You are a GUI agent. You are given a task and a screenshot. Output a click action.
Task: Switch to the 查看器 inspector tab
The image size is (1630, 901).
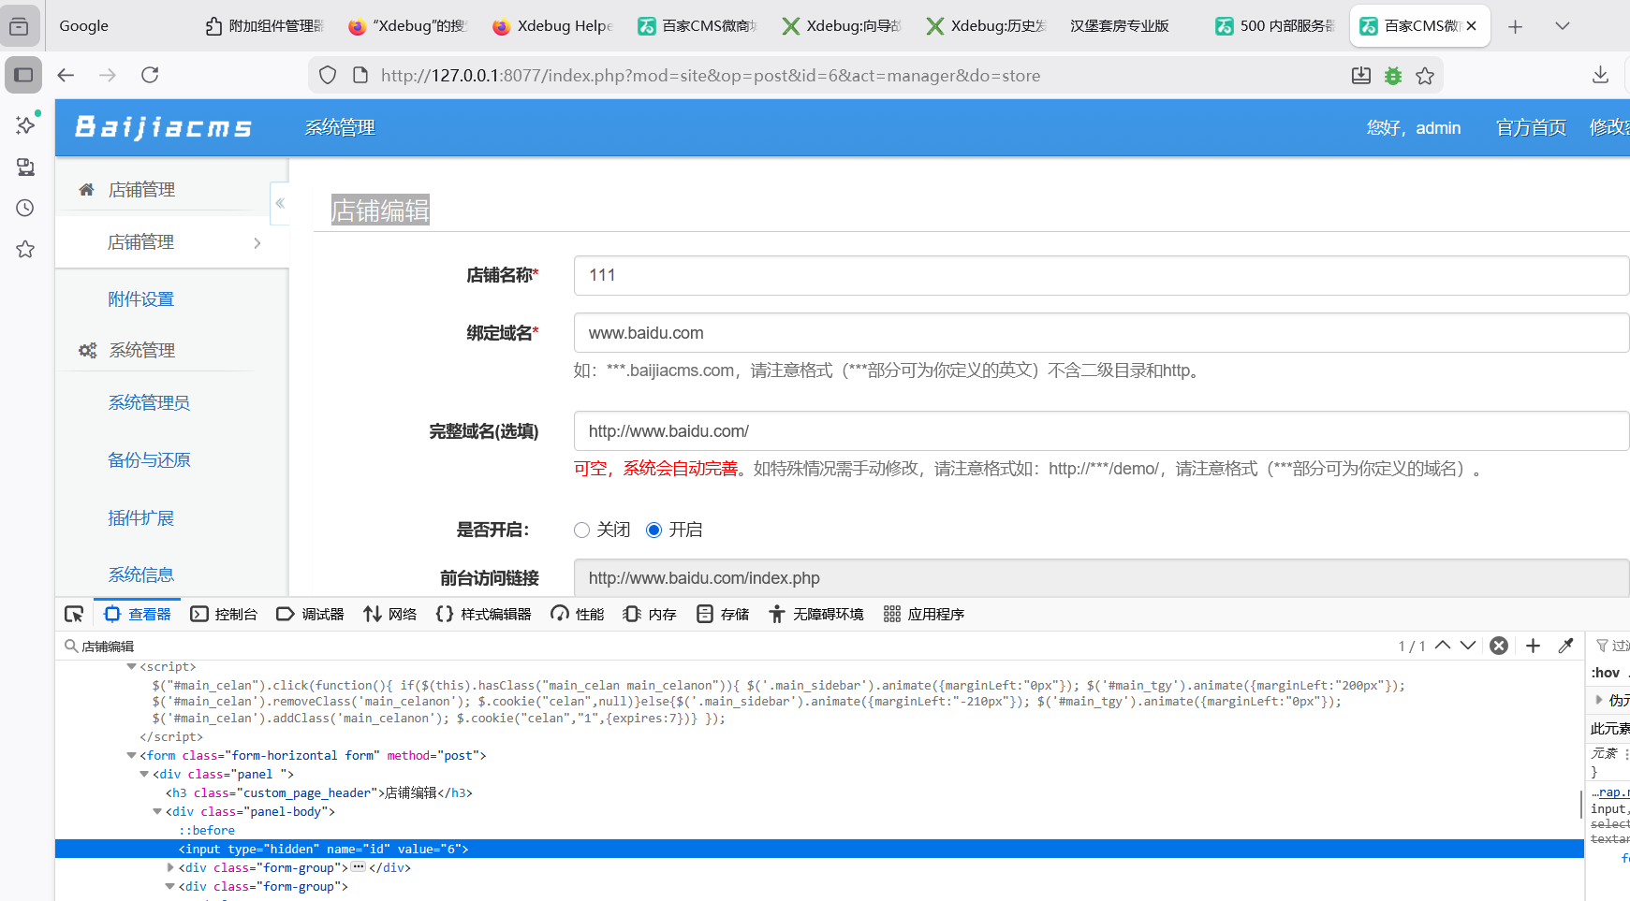[138, 614]
